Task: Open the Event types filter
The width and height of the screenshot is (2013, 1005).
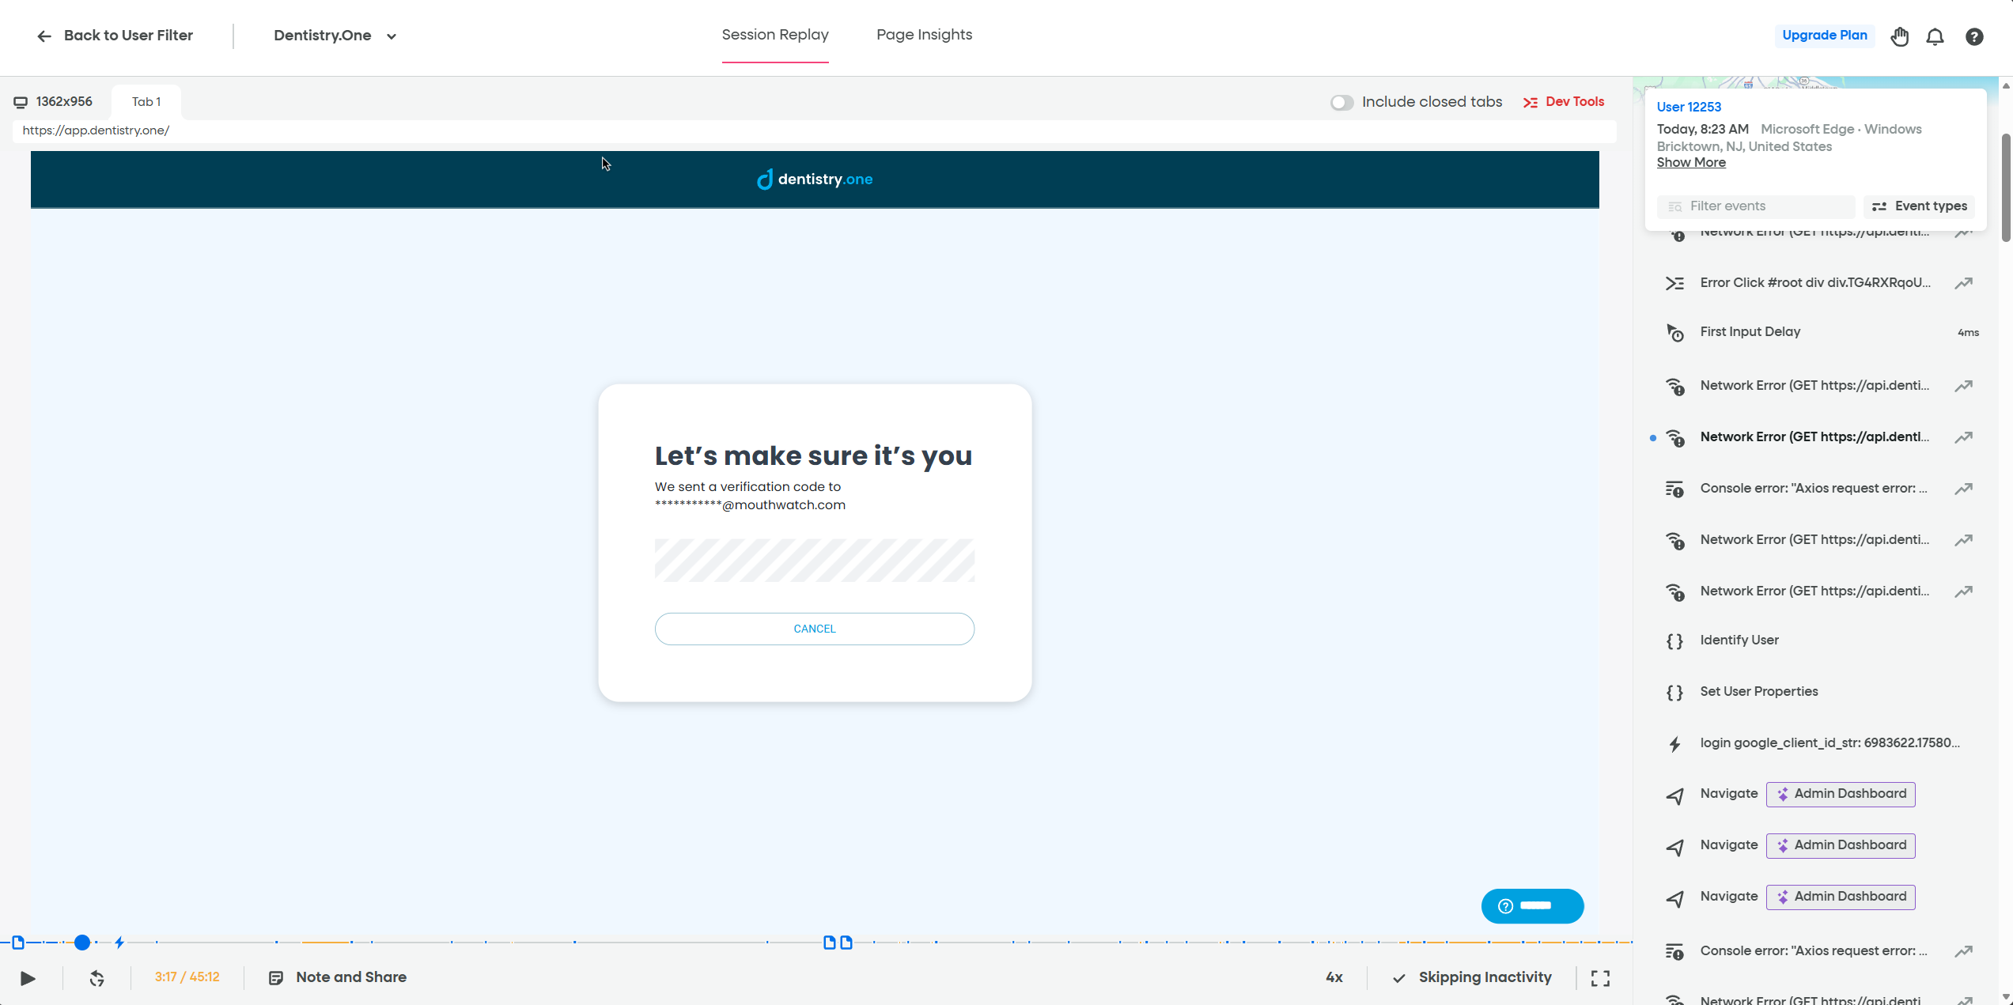Action: pyautogui.click(x=1920, y=206)
